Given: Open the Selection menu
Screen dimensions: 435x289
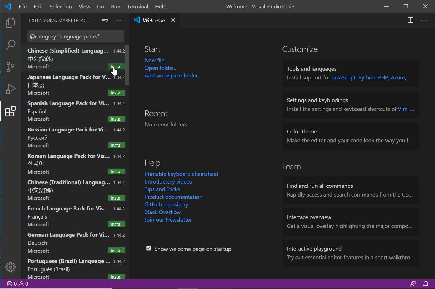Looking at the screenshot, I should [61, 7].
